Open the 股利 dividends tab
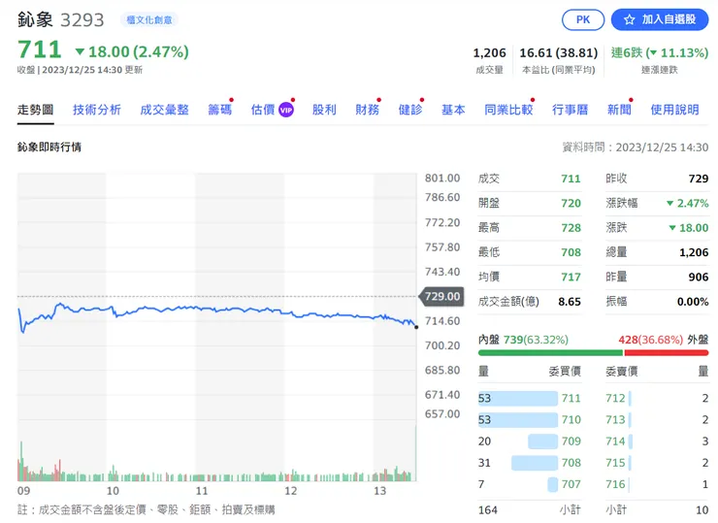 point(324,110)
